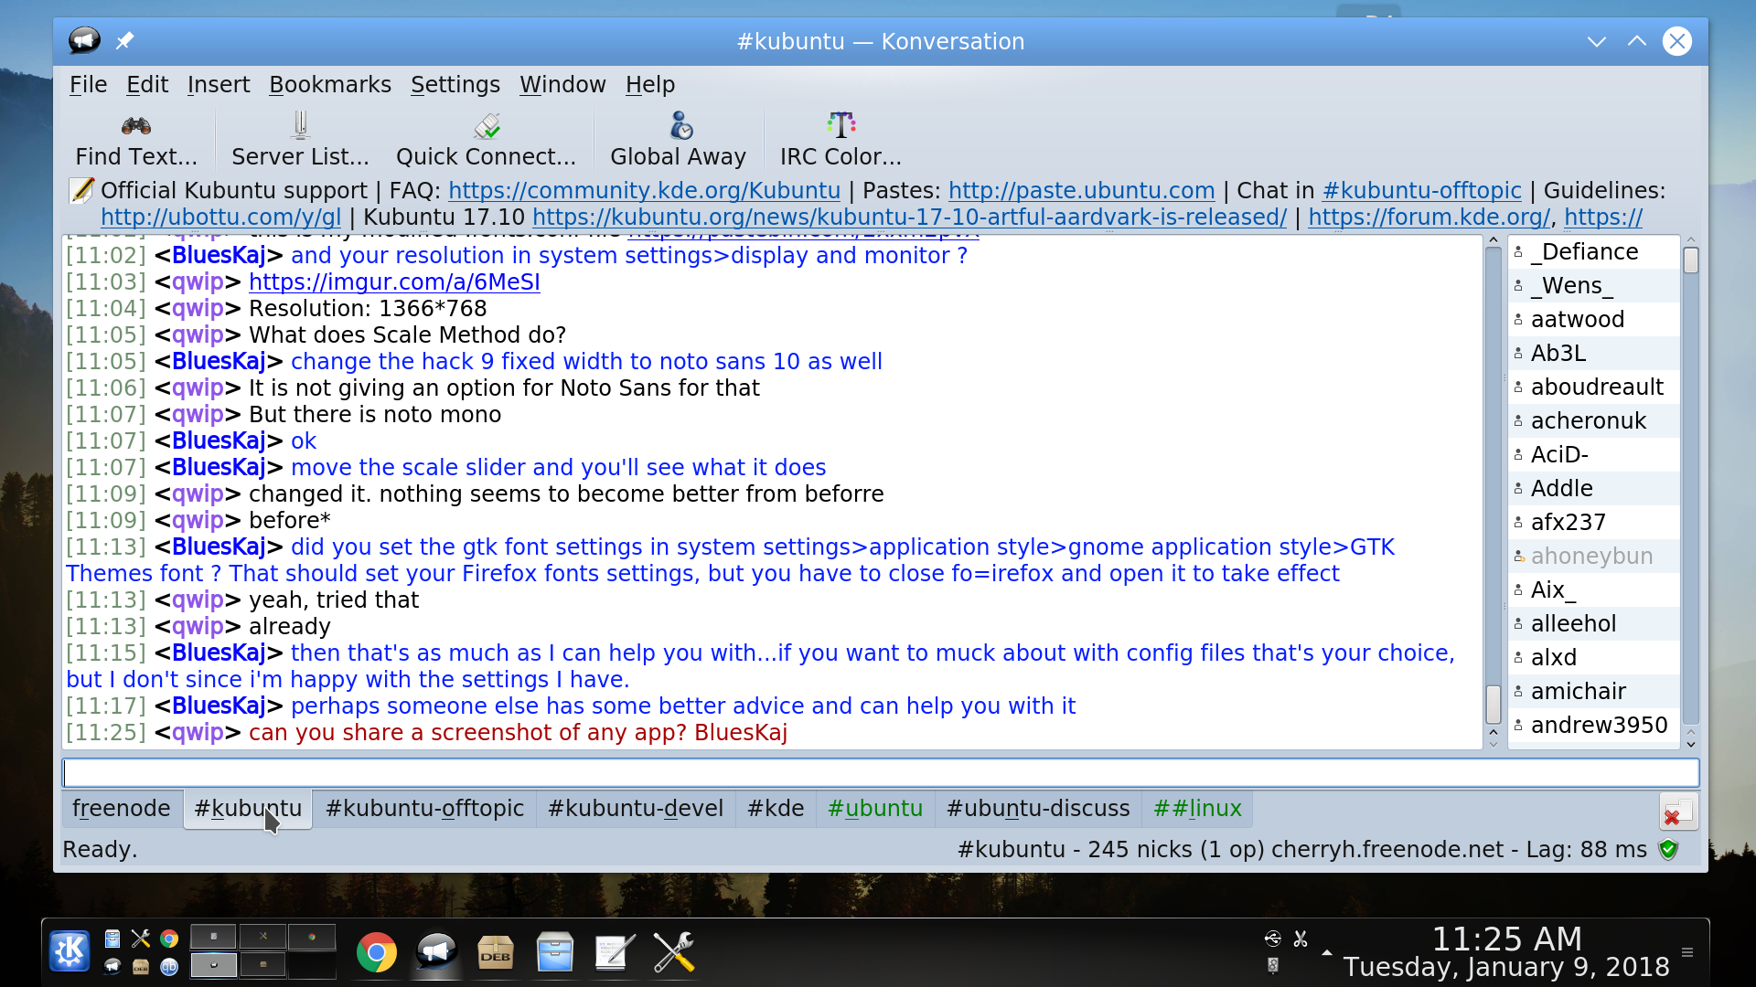Switch to the #ubuntu tab
Viewport: 1756px width, 987px height.
coord(875,809)
